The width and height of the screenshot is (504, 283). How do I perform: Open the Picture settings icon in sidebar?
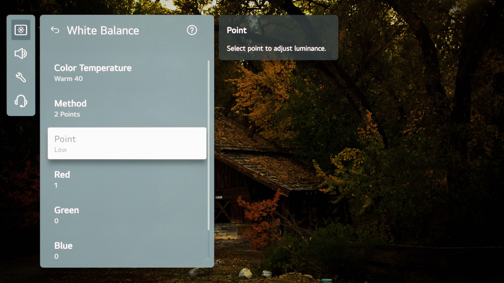pos(21,30)
